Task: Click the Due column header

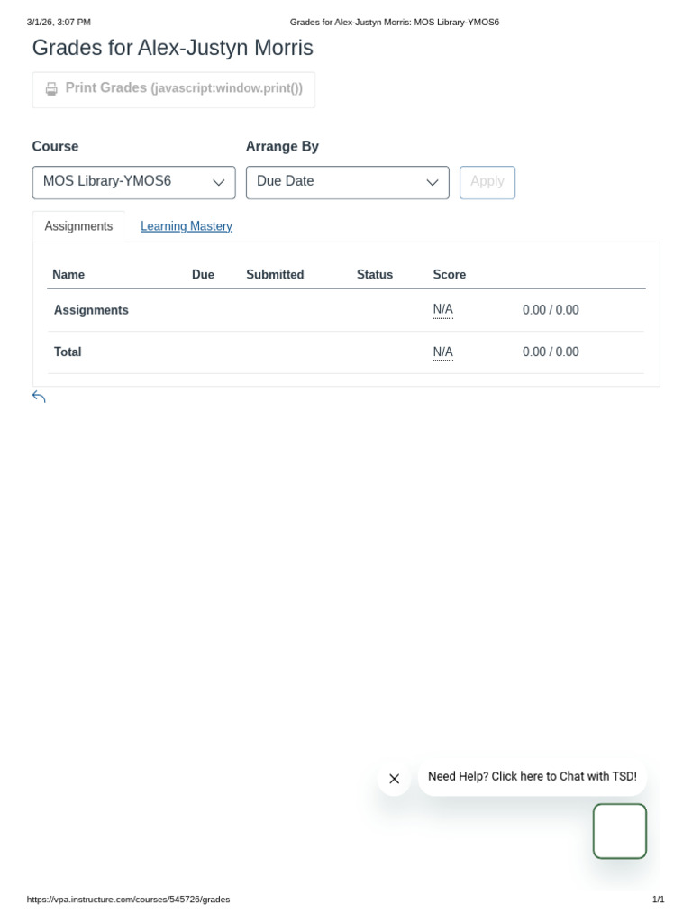Action: pyautogui.click(x=203, y=274)
